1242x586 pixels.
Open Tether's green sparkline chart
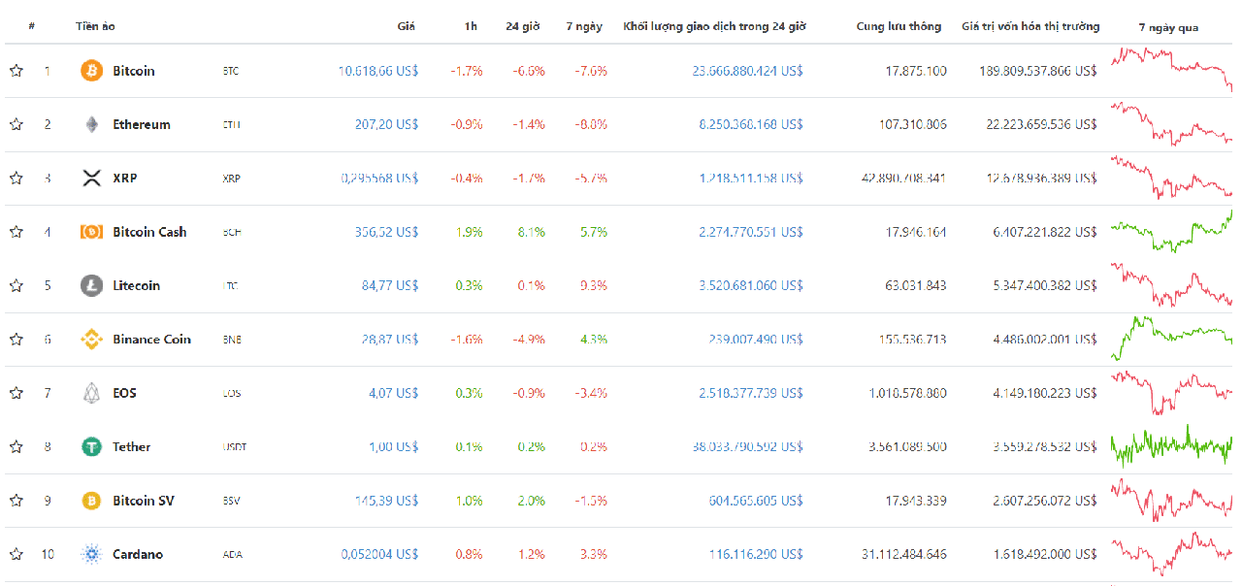(x=1171, y=446)
